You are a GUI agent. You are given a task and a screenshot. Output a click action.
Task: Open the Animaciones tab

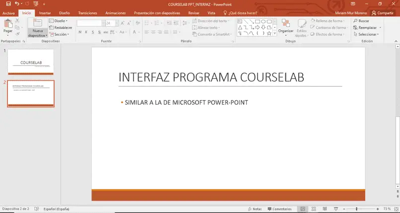[x=116, y=13]
